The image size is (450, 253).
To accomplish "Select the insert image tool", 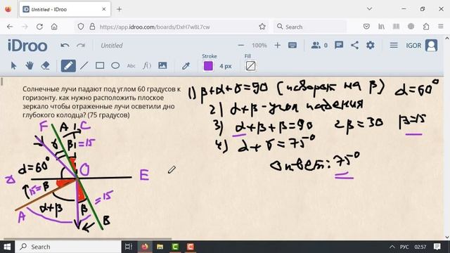I will [x=162, y=65].
